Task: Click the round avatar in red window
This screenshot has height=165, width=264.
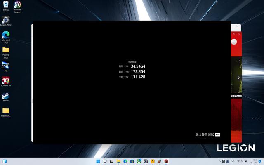Action: pos(234,42)
